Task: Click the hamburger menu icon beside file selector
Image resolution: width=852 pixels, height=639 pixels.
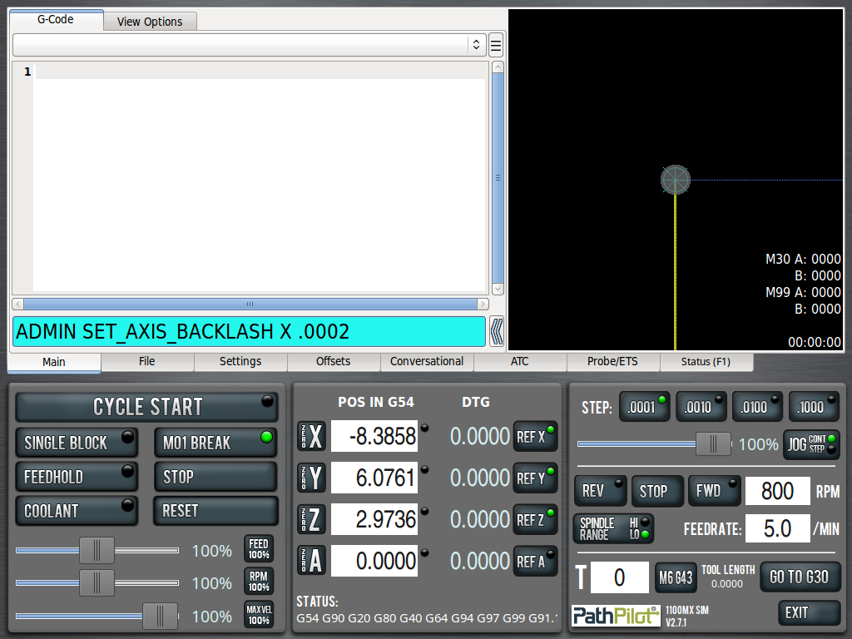Action: pos(496,44)
